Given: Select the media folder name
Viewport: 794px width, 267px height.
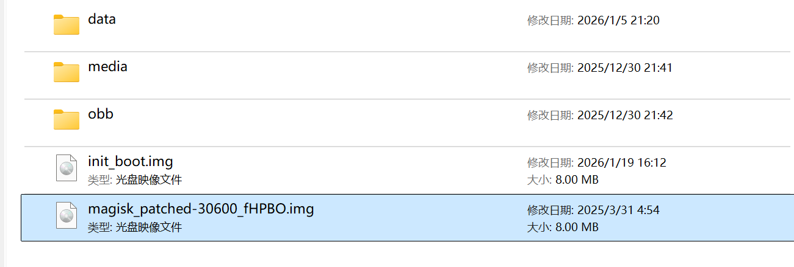Looking at the screenshot, I should click(107, 66).
